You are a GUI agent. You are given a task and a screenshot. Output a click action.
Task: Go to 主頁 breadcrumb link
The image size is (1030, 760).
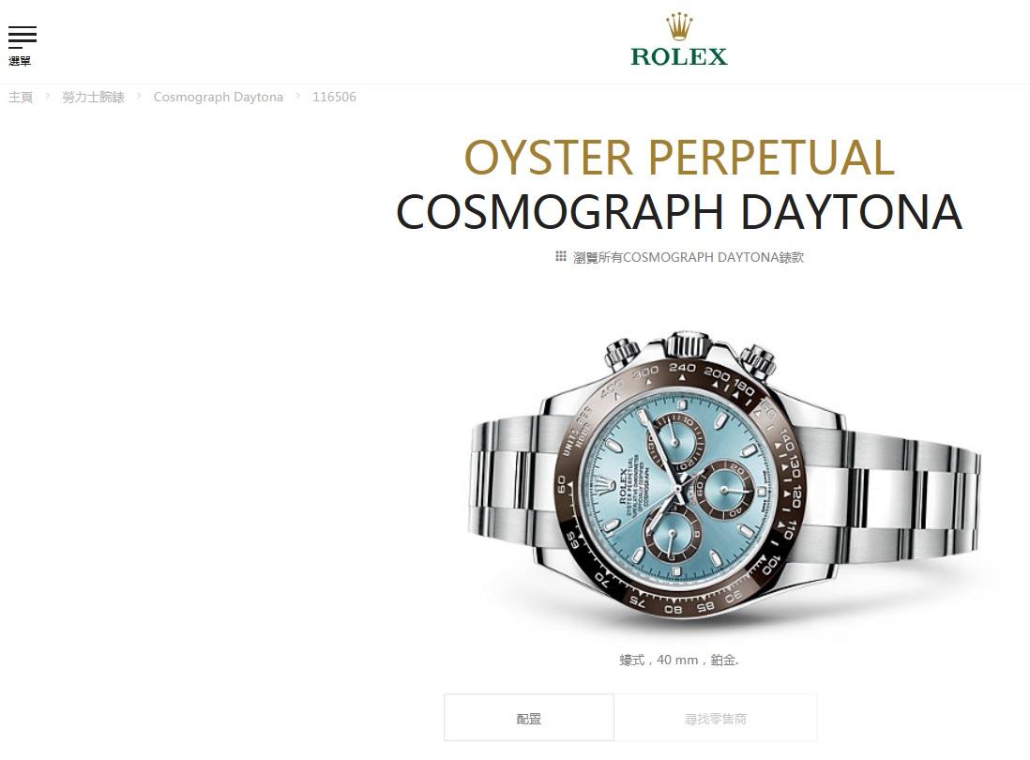[x=21, y=98]
